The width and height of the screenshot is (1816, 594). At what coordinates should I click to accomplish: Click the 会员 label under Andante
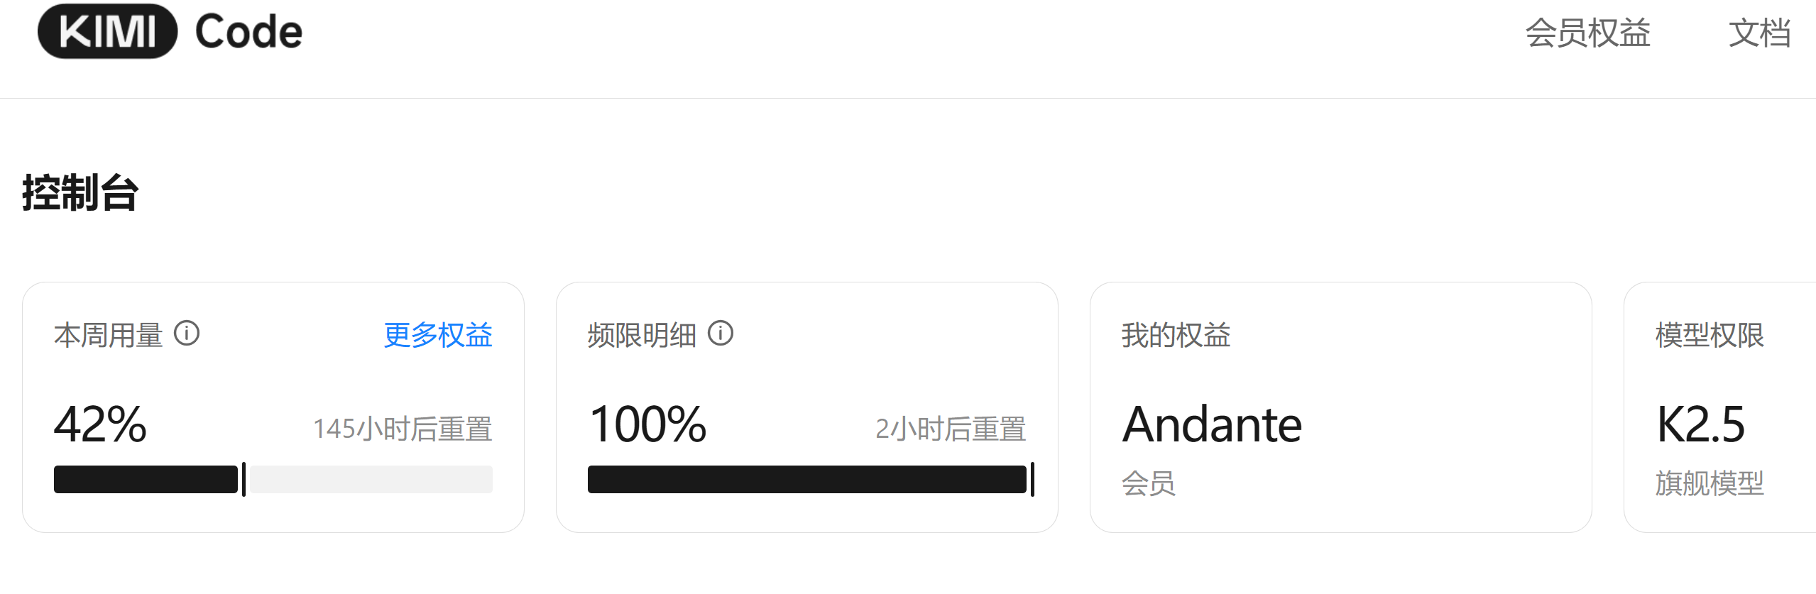(x=1149, y=483)
